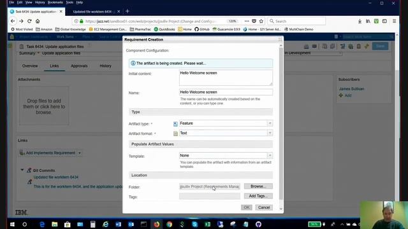Open the MultiChain Demo bookmark
Viewport: 408px width, 229px height.
[x=298, y=29]
